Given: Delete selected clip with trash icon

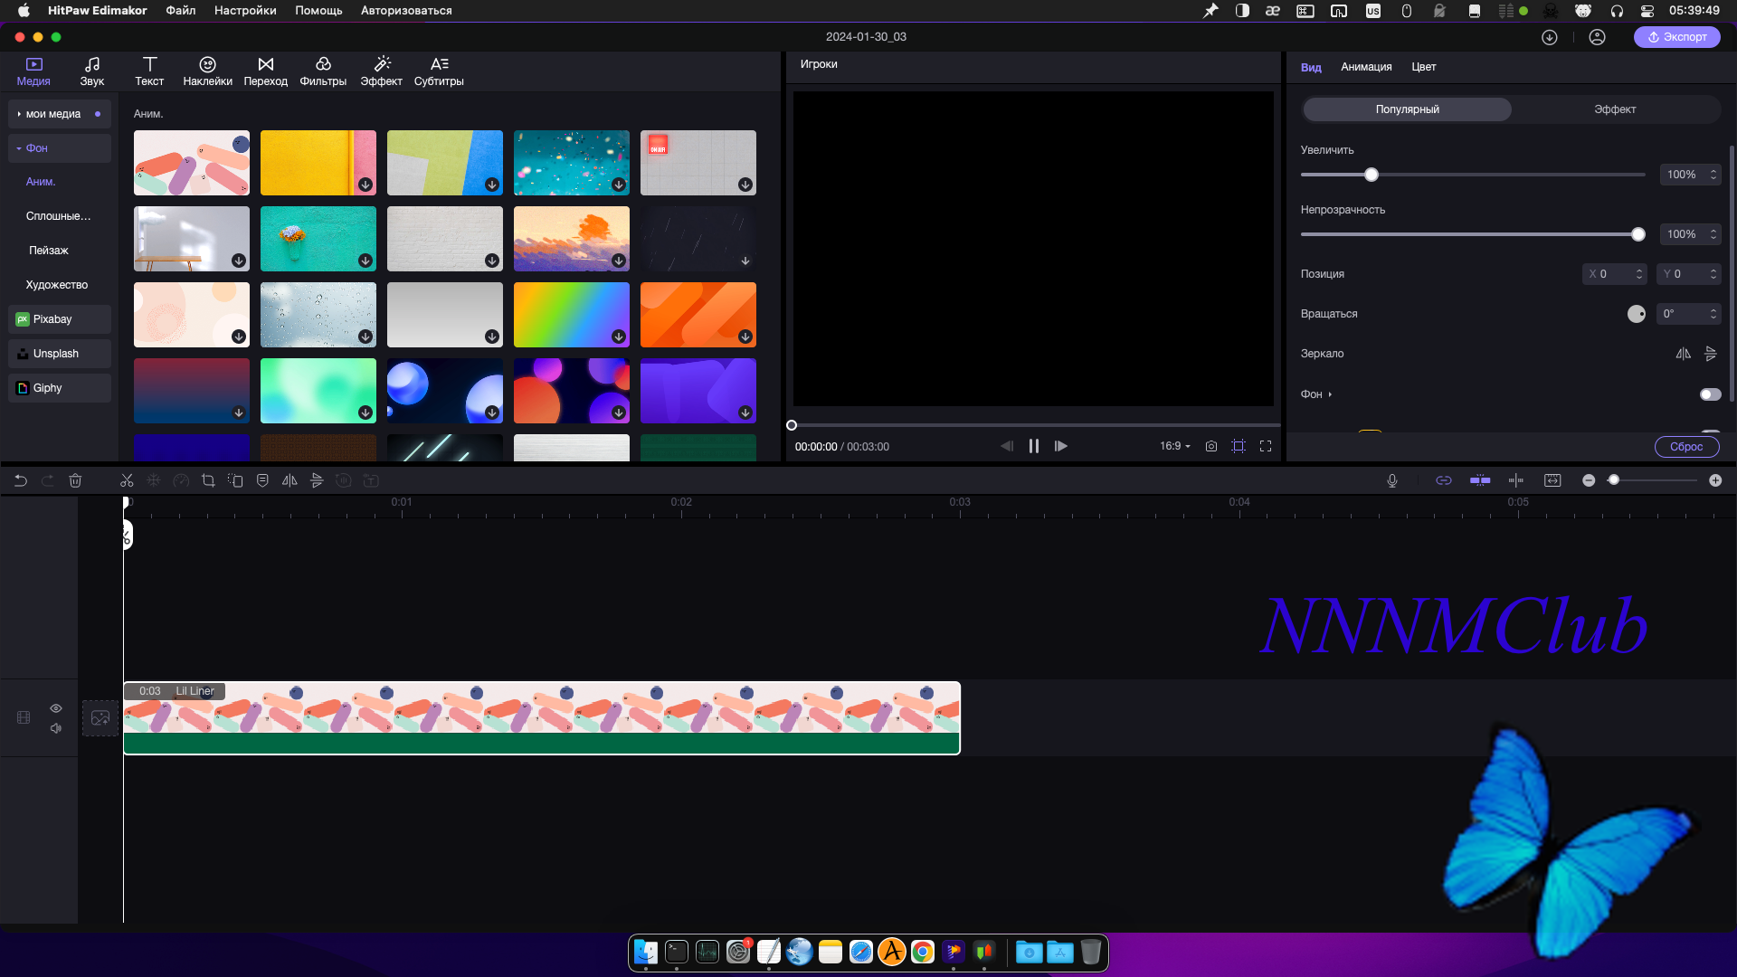Looking at the screenshot, I should point(75,481).
